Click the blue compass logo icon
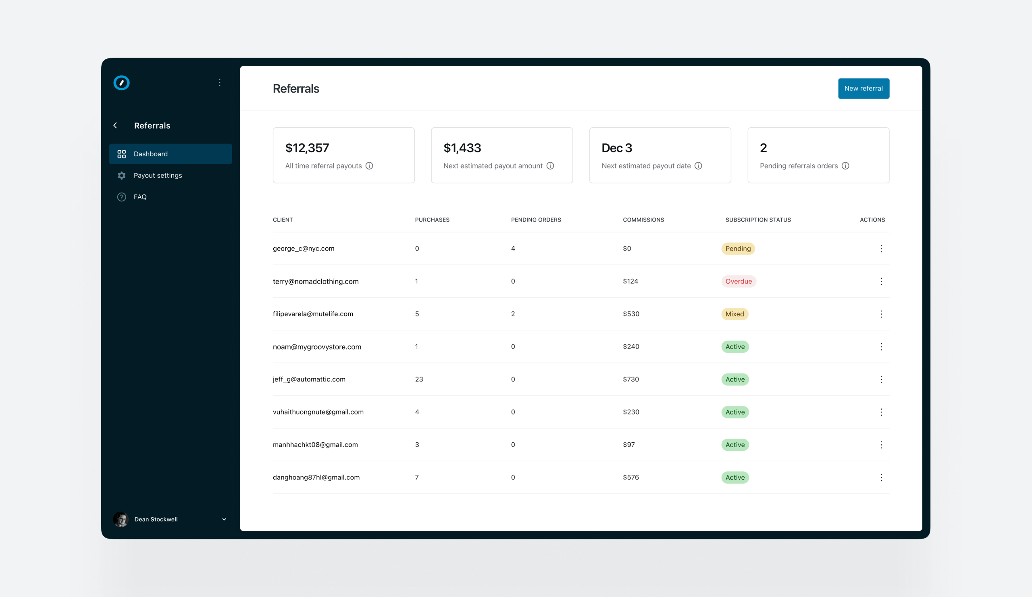1032x597 pixels. (121, 83)
